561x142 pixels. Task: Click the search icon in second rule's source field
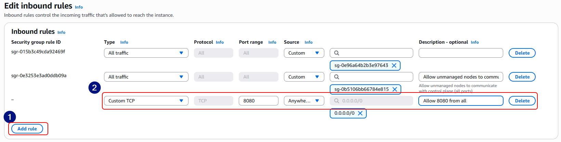pyautogui.click(x=337, y=77)
